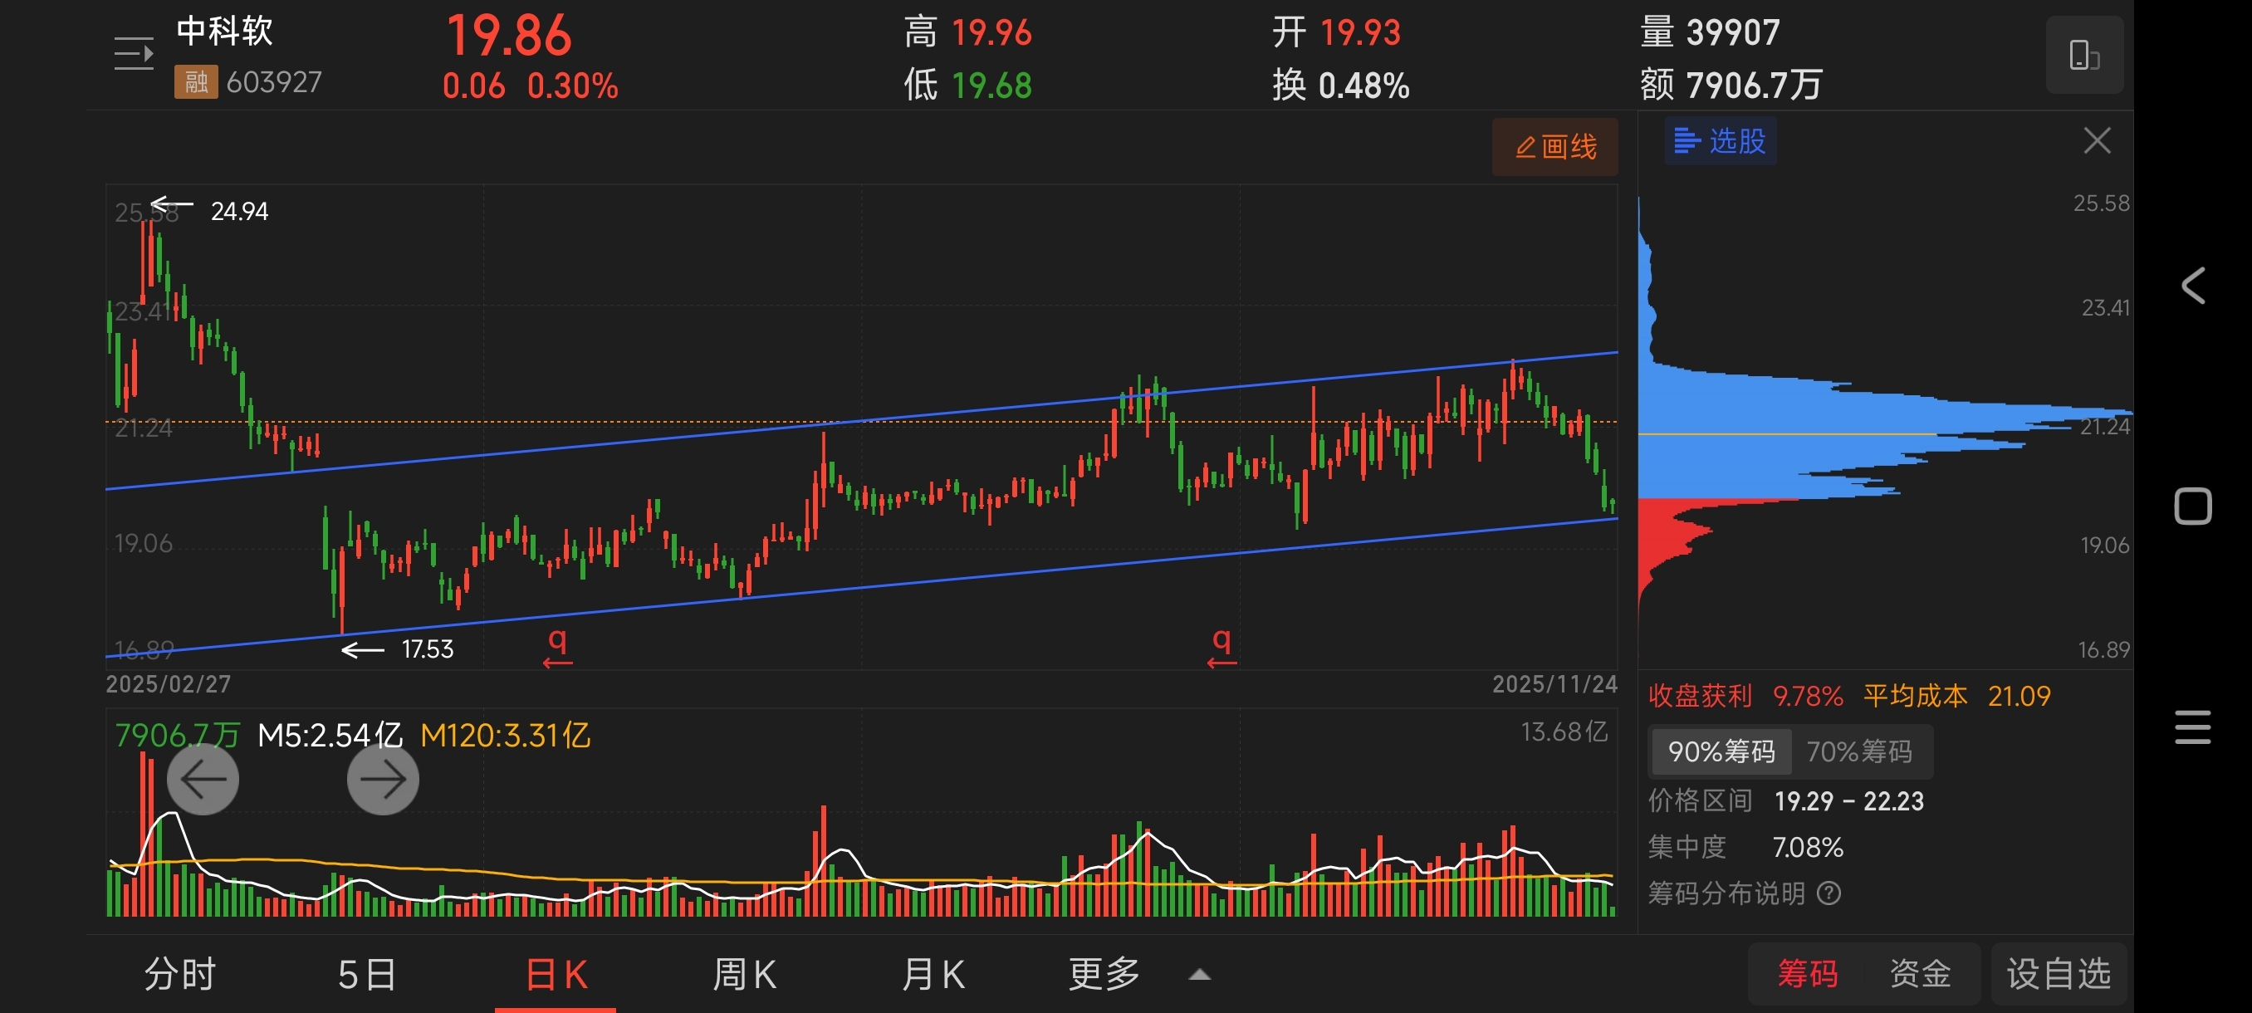
Task: Tap the landscape/portrait rotate screen icon
Action: pos(2083,55)
